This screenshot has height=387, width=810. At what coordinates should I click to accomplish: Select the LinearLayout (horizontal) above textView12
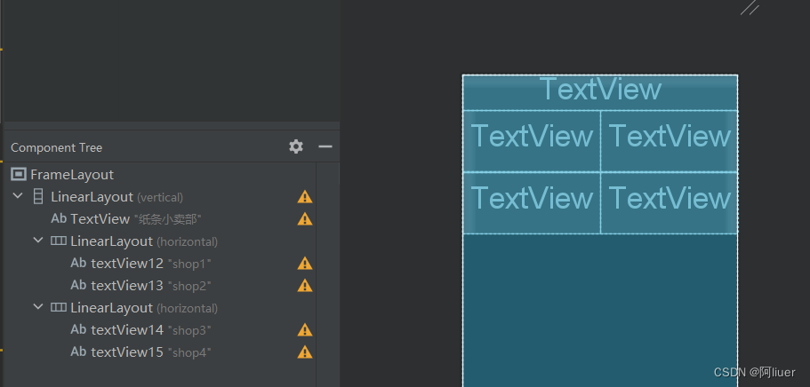(x=144, y=241)
